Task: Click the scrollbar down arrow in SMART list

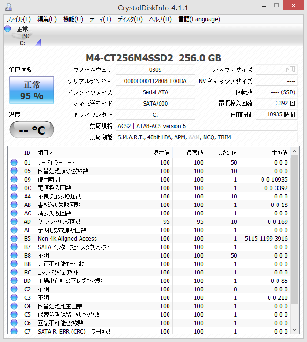Action: point(294,329)
